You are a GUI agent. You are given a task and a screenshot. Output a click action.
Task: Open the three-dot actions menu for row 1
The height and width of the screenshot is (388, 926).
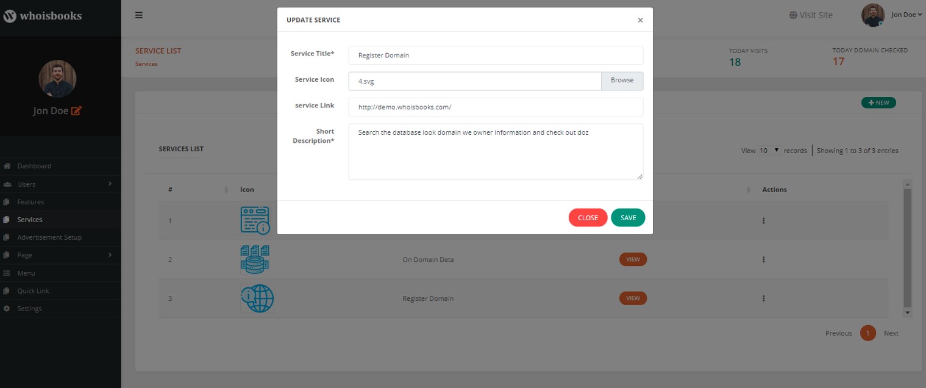tap(763, 221)
